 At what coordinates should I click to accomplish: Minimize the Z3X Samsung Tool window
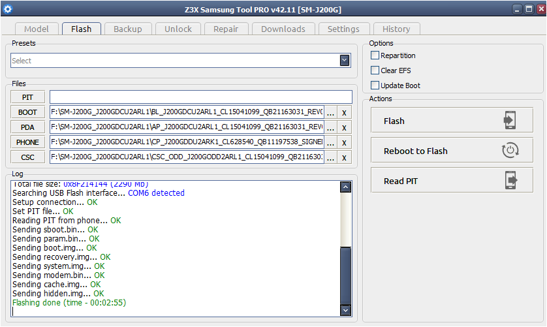tap(517, 9)
